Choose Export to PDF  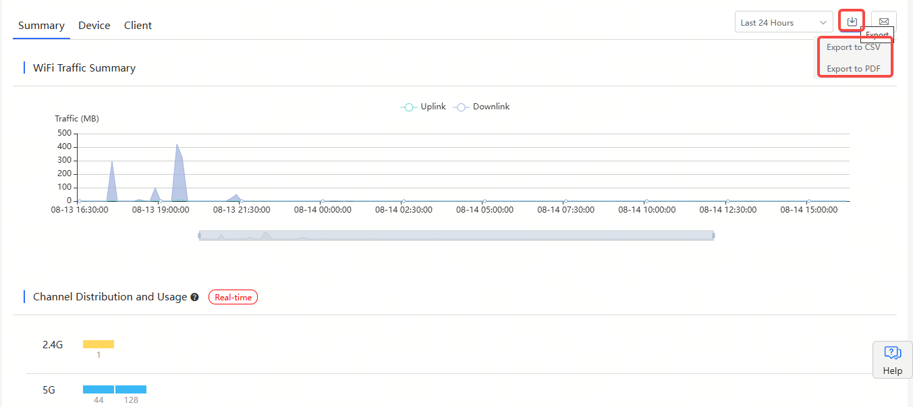click(854, 69)
